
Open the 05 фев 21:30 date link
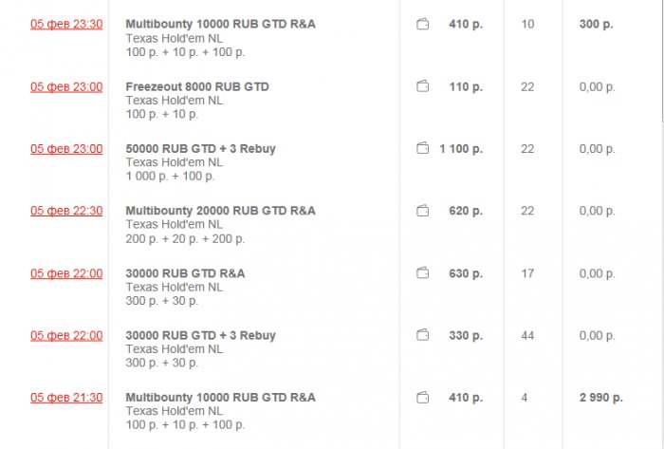click(x=66, y=398)
